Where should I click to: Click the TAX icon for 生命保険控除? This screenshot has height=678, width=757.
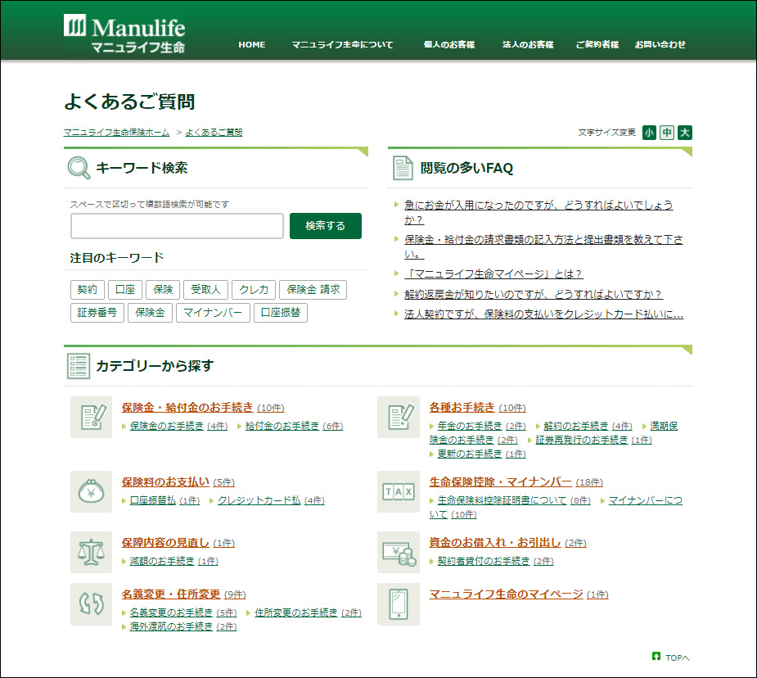tap(399, 491)
